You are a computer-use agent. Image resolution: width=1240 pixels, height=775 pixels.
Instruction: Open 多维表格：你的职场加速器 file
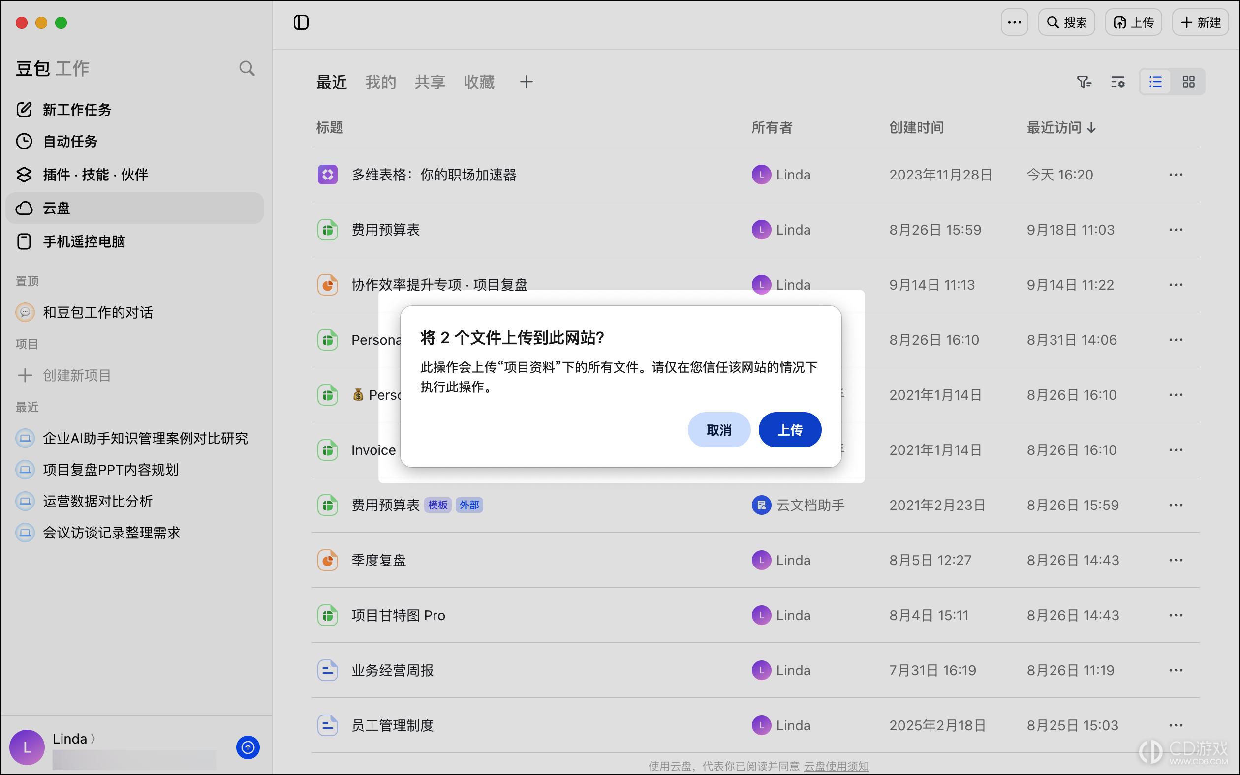(x=434, y=175)
